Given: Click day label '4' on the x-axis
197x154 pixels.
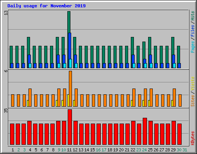Looking at the screenshot, I should 30,150.
